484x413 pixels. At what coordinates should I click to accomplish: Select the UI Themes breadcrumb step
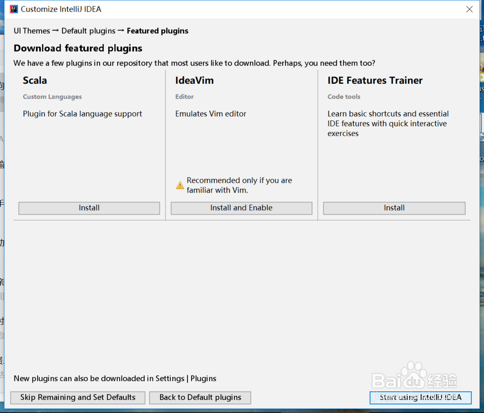pos(32,31)
